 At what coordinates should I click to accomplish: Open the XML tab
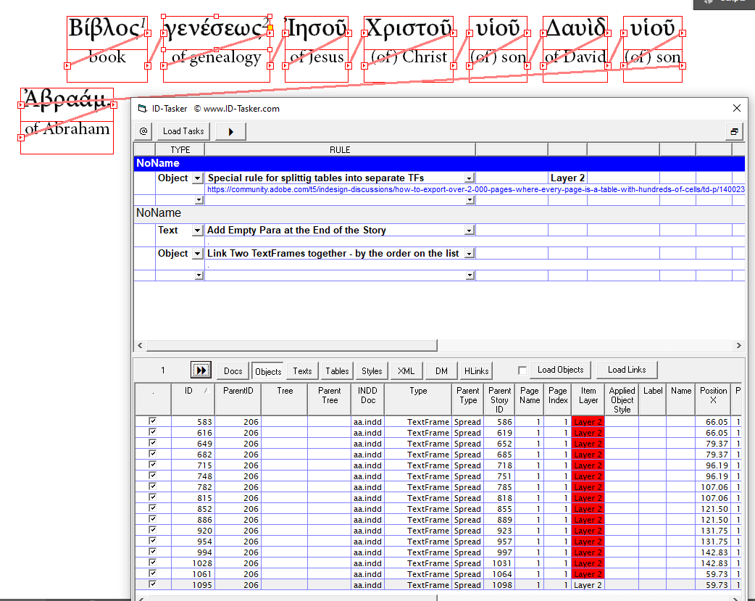click(406, 370)
